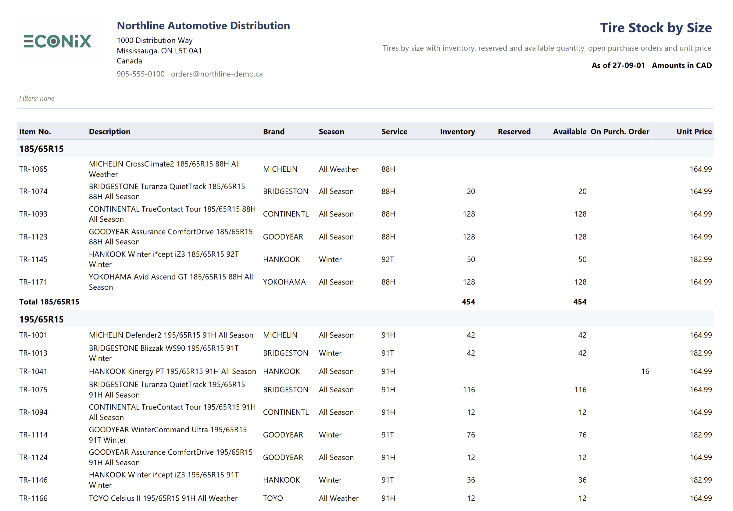Click the Unit Price column header
The height and width of the screenshot is (511, 733).
(x=694, y=131)
